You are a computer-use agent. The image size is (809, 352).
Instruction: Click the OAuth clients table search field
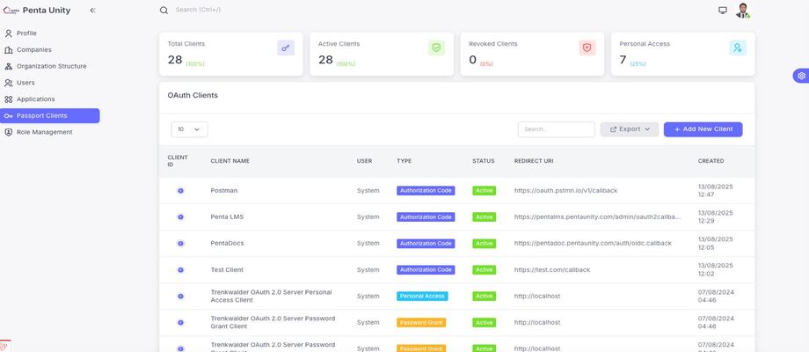tap(556, 129)
